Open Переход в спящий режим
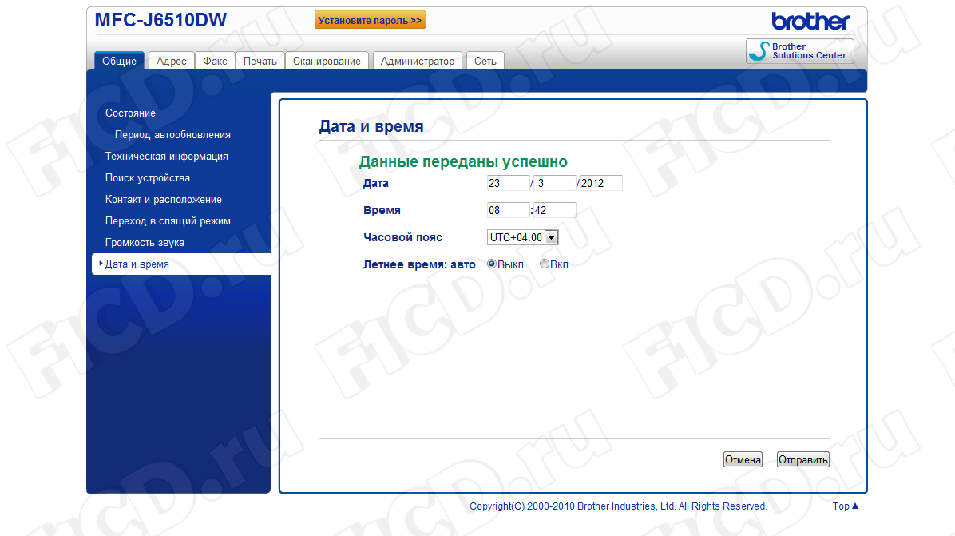The image size is (955, 536). pyautogui.click(x=168, y=221)
